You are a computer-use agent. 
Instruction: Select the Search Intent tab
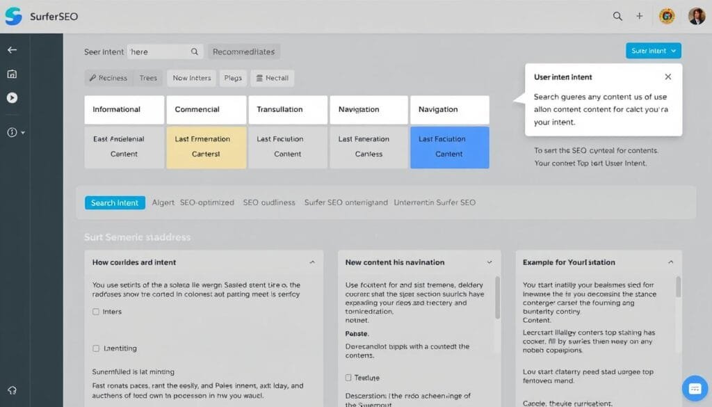click(115, 202)
